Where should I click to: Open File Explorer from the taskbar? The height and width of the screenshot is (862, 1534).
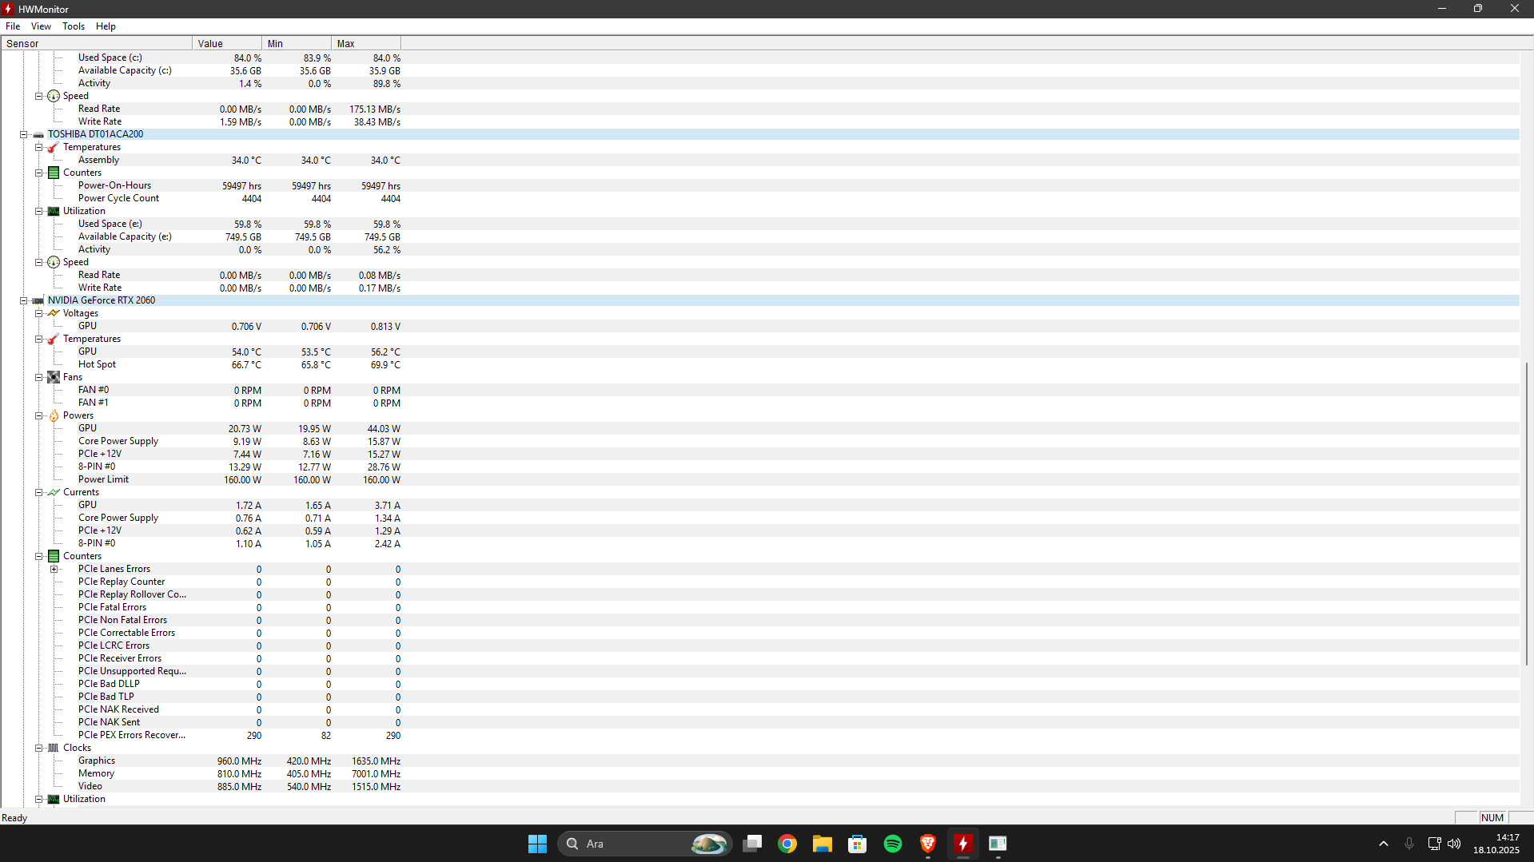[x=823, y=844]
